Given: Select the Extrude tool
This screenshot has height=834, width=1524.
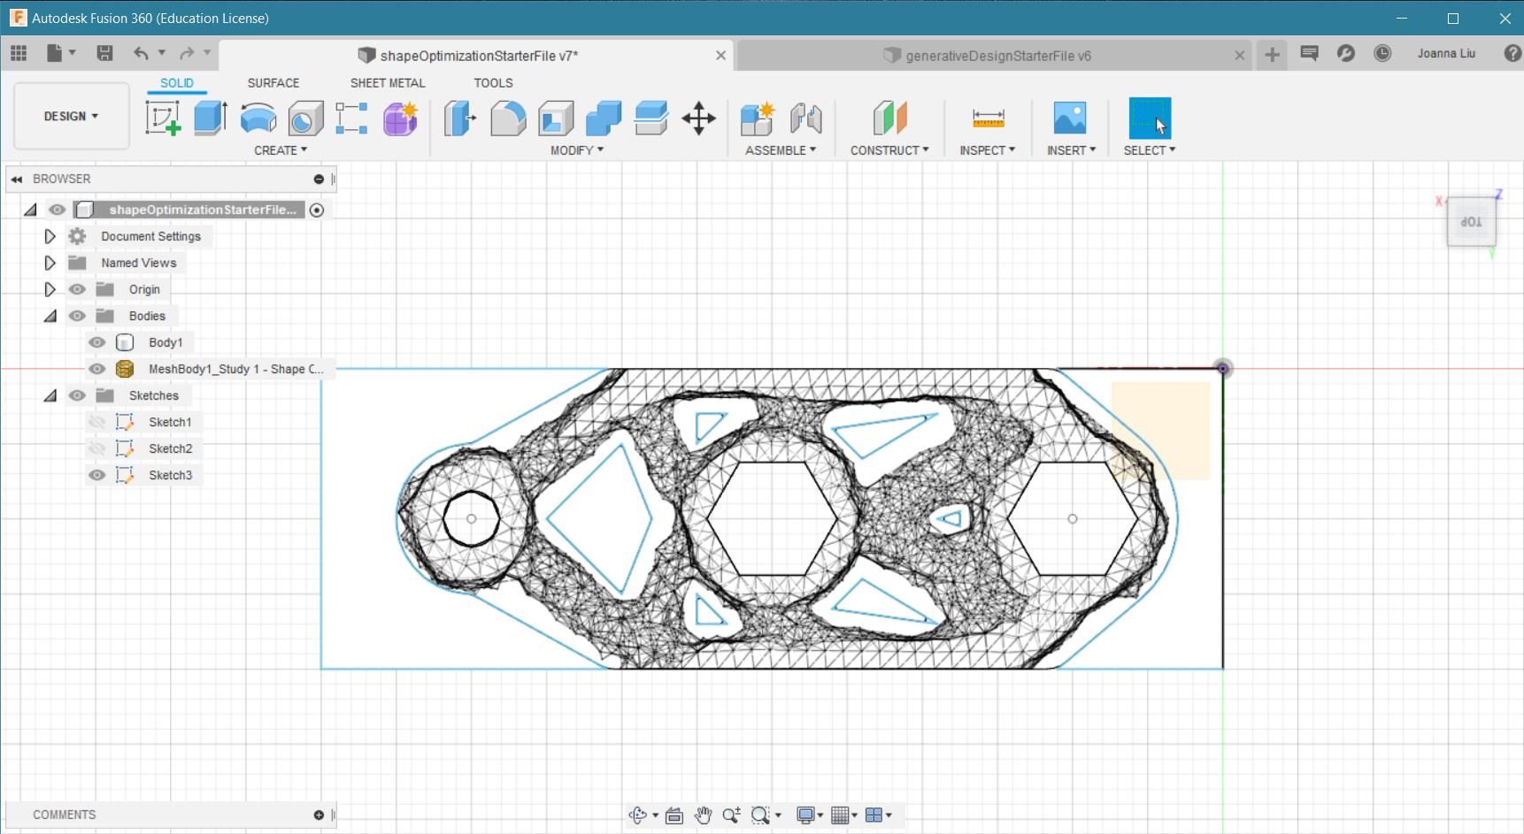Looking at the screenshot, I should click(x=211, y=118).
